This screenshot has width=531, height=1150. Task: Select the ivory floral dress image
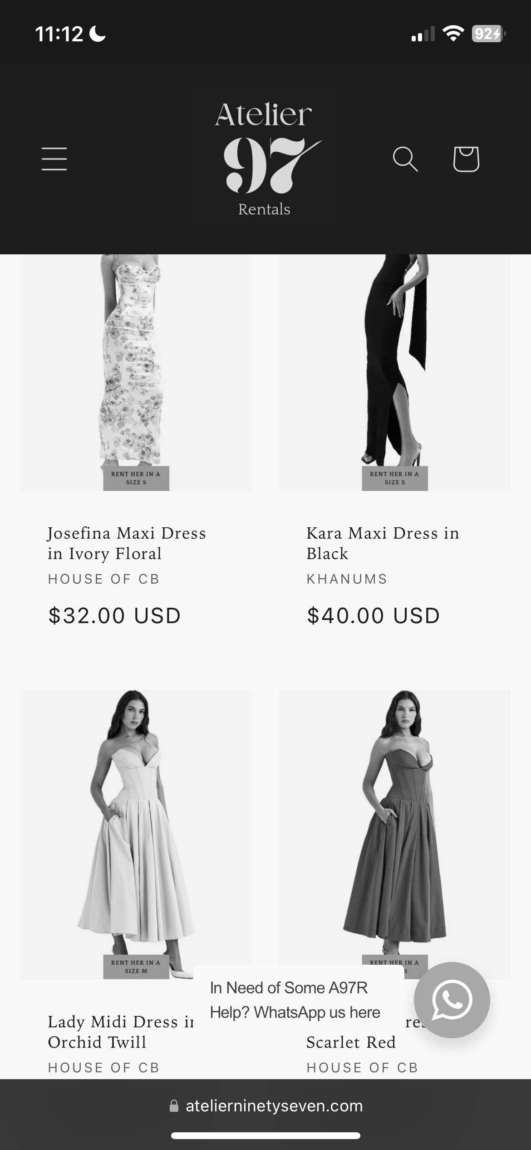coord(136,372)
